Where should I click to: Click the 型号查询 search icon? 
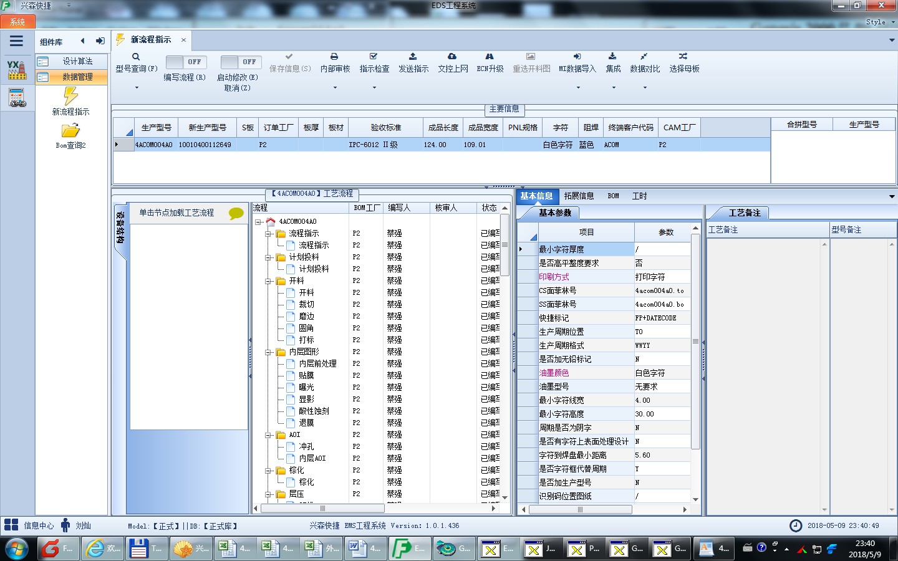point(136,57)
